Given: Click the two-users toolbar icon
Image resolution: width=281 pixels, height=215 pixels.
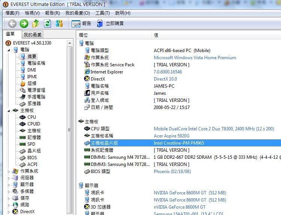Looking at the screenshot, I should click(59, 24).
